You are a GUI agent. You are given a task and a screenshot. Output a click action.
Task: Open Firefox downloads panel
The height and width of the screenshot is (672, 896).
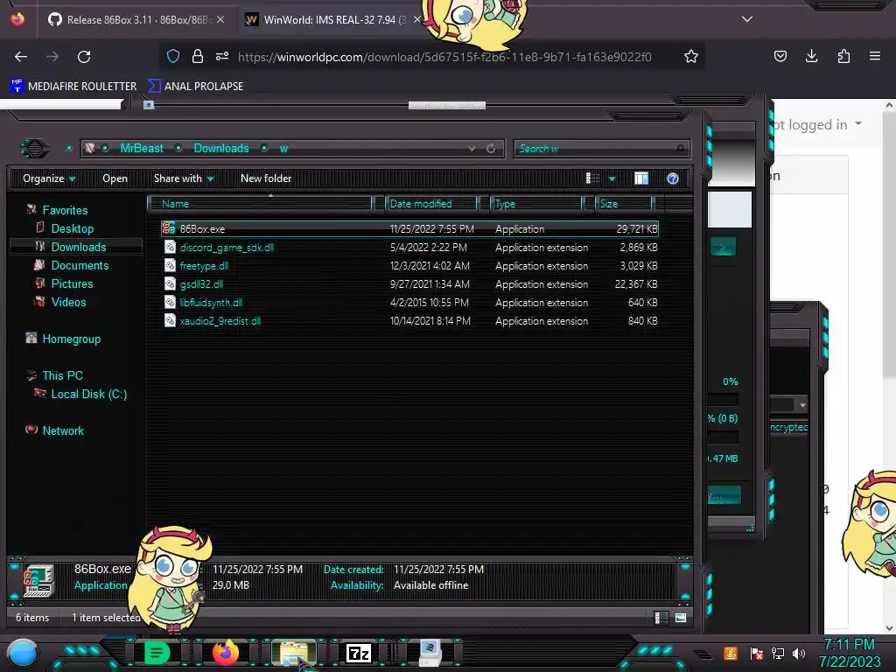point(811,56)
